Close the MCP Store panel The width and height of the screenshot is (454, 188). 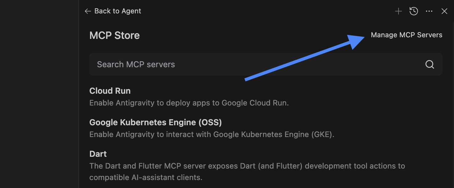point(444,11)
